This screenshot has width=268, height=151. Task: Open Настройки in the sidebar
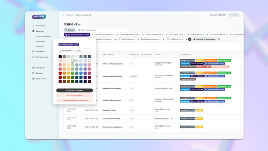click(x=41, y=68)
